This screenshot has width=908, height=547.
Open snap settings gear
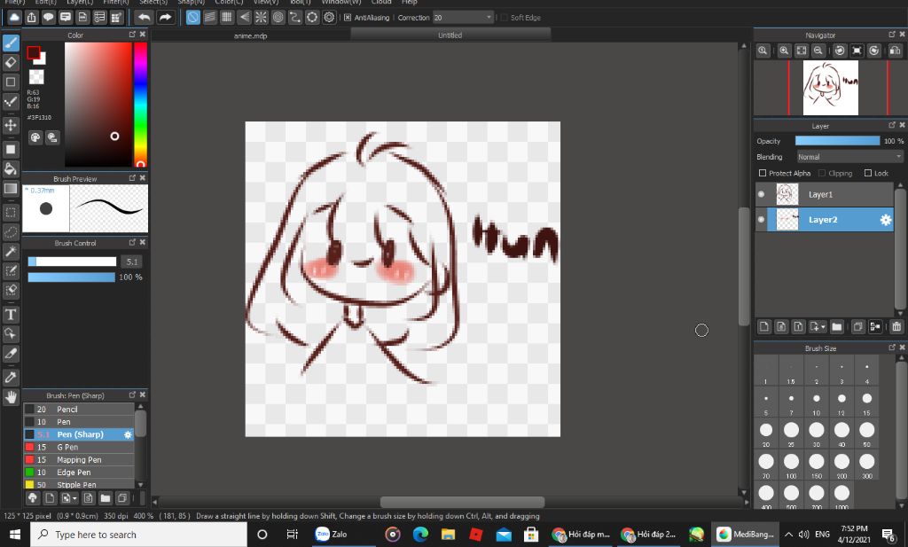(x=329, y=18)
